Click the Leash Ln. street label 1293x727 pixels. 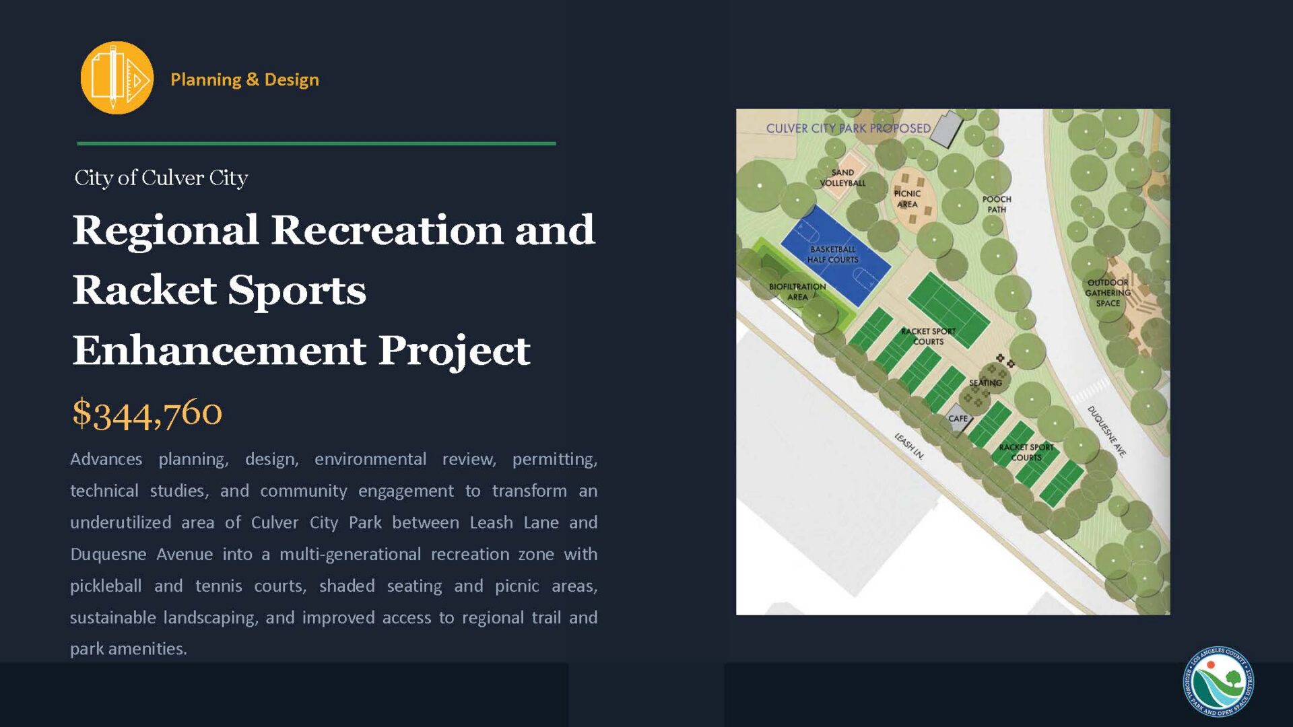click(x=909, y=446)
